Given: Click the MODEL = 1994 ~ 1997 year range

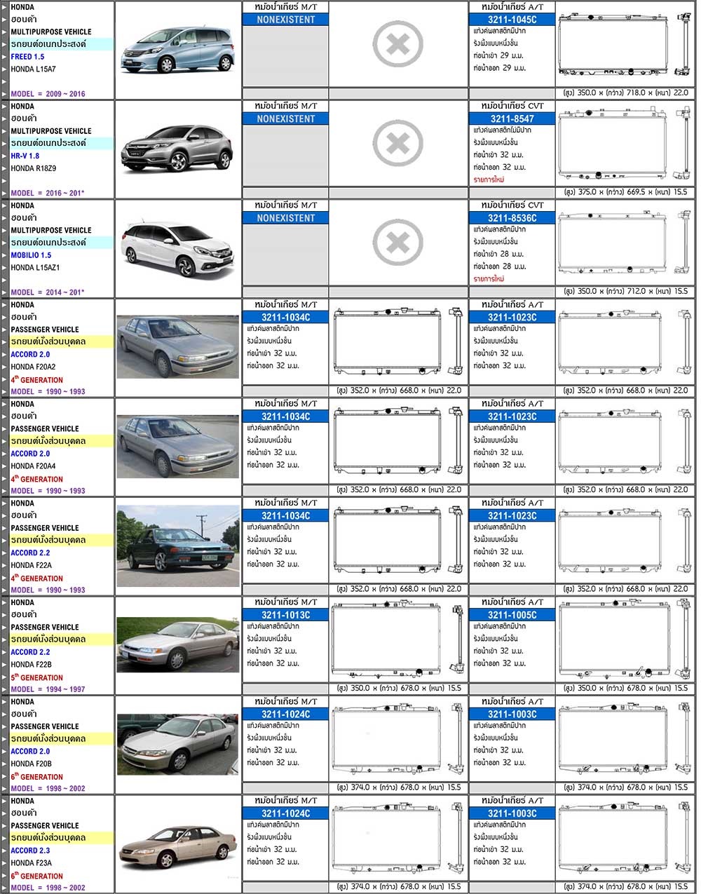Looking at the screenshot, I should pos(48,689).
